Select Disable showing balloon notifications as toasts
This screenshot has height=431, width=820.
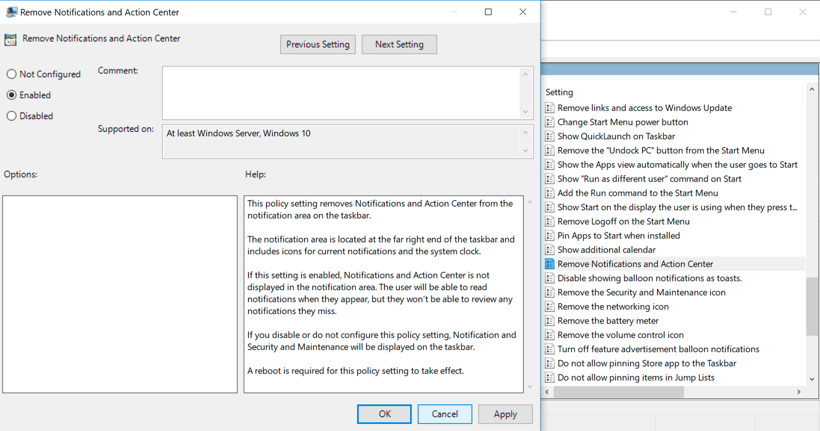[650, 278]
